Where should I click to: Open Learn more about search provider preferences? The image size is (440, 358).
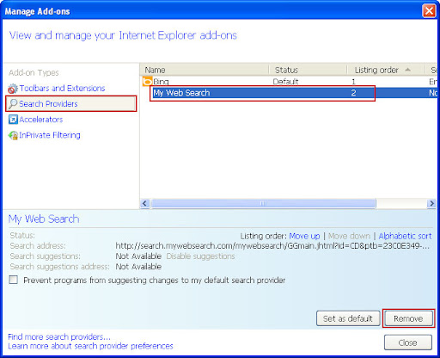point(90,346)
